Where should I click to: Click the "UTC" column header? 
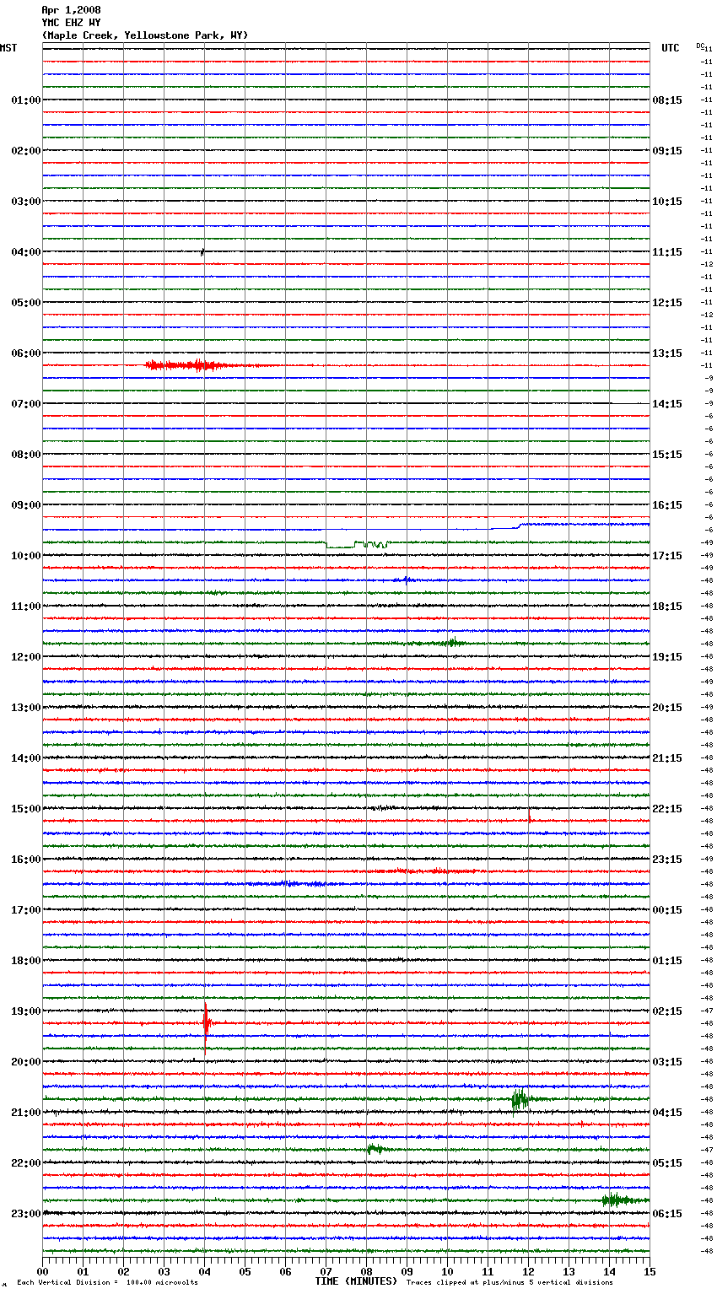(x=670, y=48)
